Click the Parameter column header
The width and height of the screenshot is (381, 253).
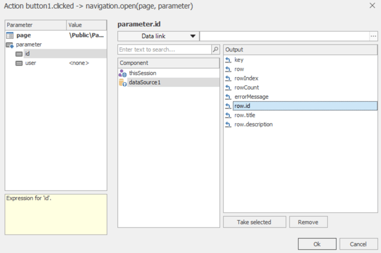(35, 25)
